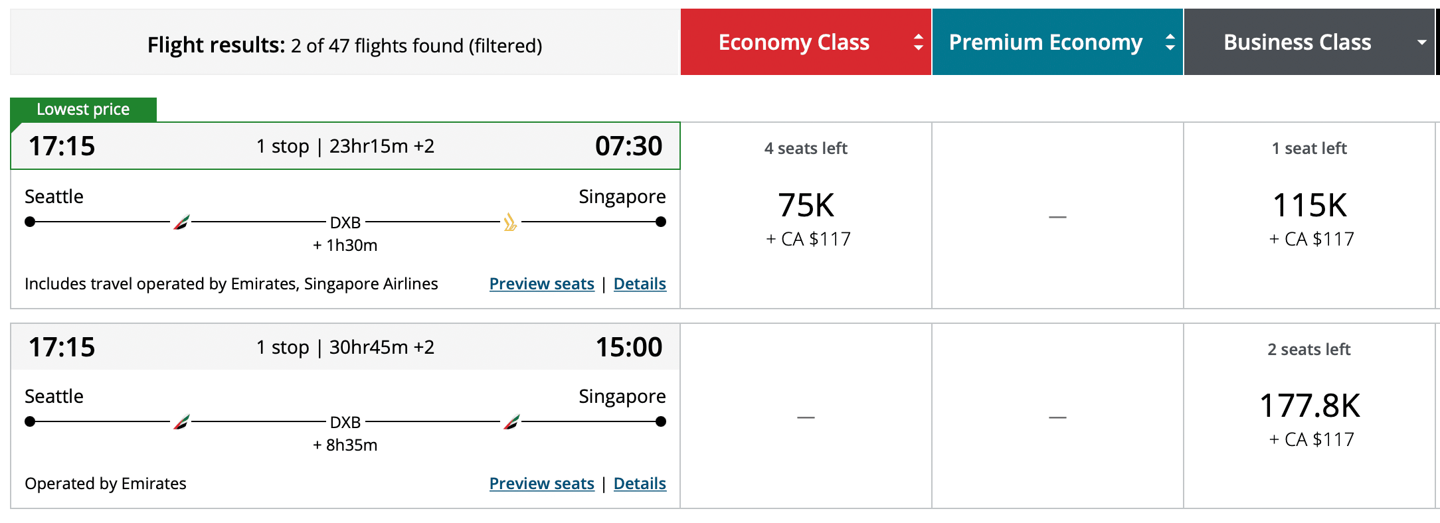Open Details for the 23hr15m flight
1440x523 pixels.
(640, 284)
